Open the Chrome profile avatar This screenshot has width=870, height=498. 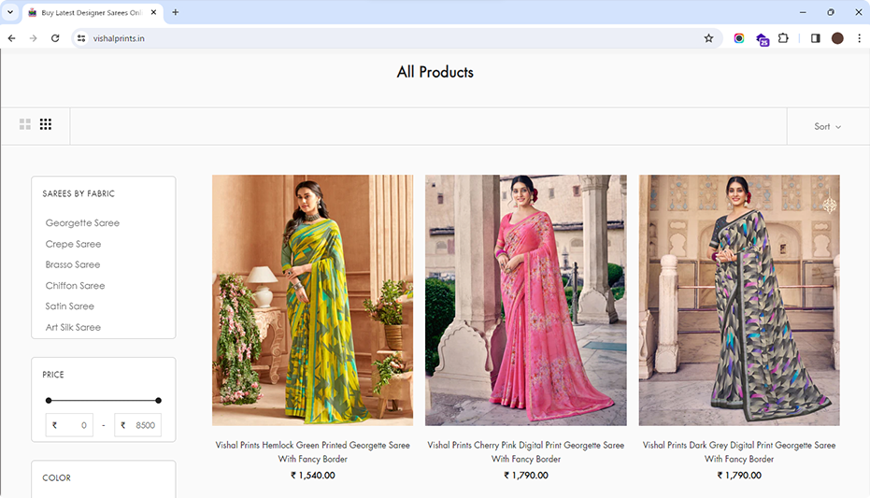tap(837, 38)
